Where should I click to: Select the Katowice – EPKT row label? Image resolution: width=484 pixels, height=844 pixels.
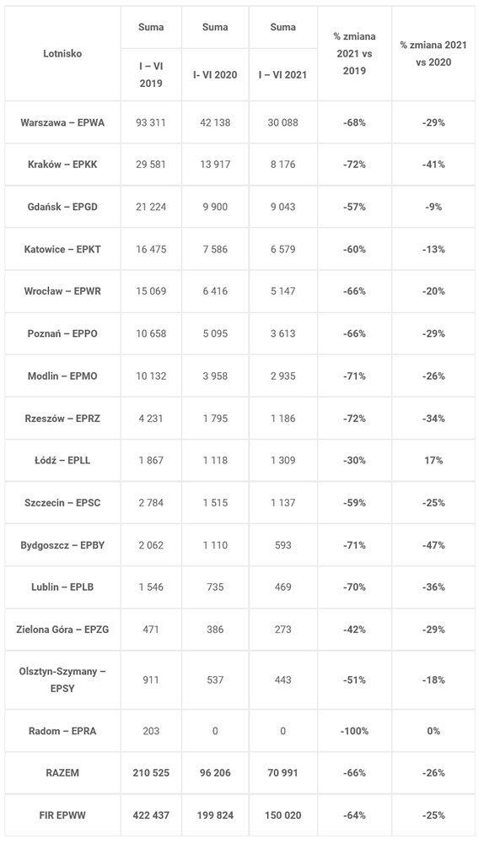tap(62, 249)
